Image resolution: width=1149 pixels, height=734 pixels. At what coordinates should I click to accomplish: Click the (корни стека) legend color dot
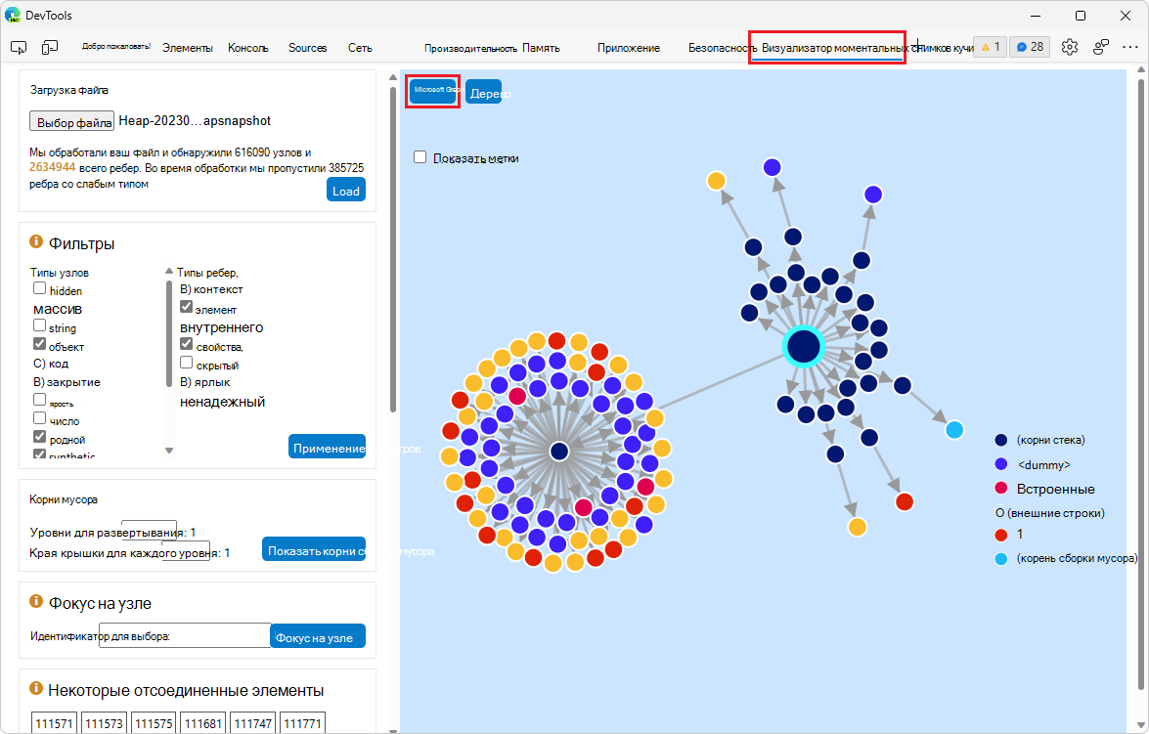(1001, 440)
